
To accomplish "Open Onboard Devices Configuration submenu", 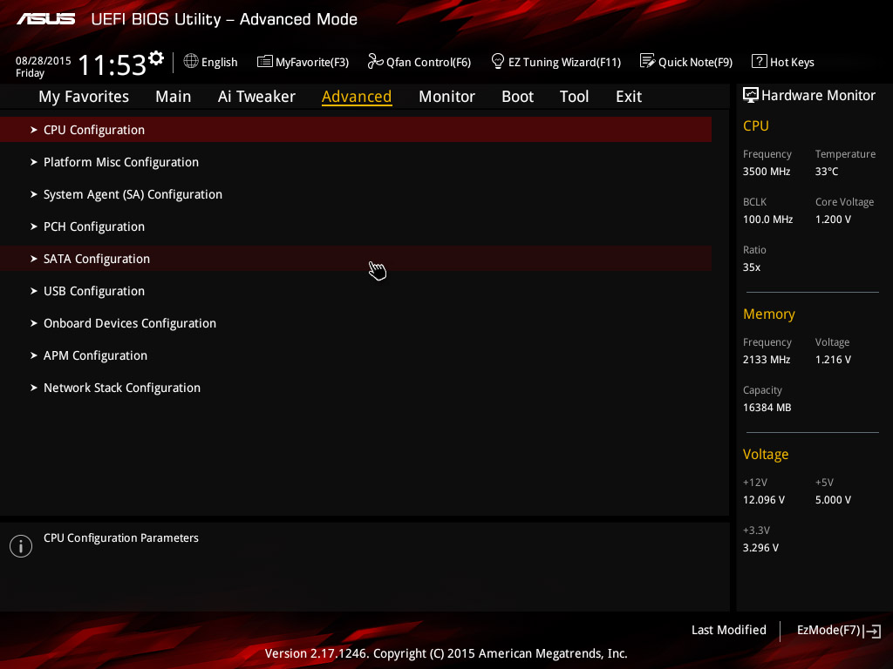I will (356, 323).
